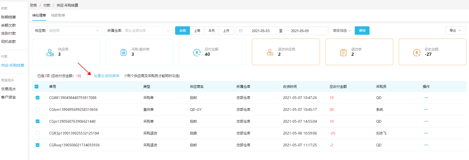Screen dimensions: 469x160
Task: Click supplier name QD-GY cell
Action: point(196,109)
